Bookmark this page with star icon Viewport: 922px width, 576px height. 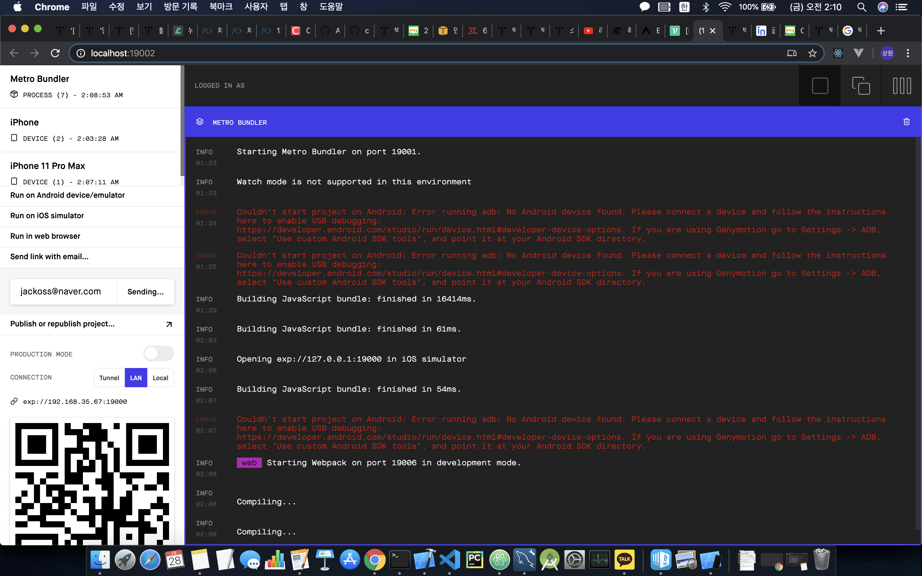coord(812,53)
